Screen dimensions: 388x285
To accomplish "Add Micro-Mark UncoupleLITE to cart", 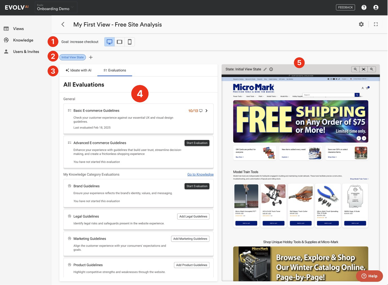I will pos(246,223).
